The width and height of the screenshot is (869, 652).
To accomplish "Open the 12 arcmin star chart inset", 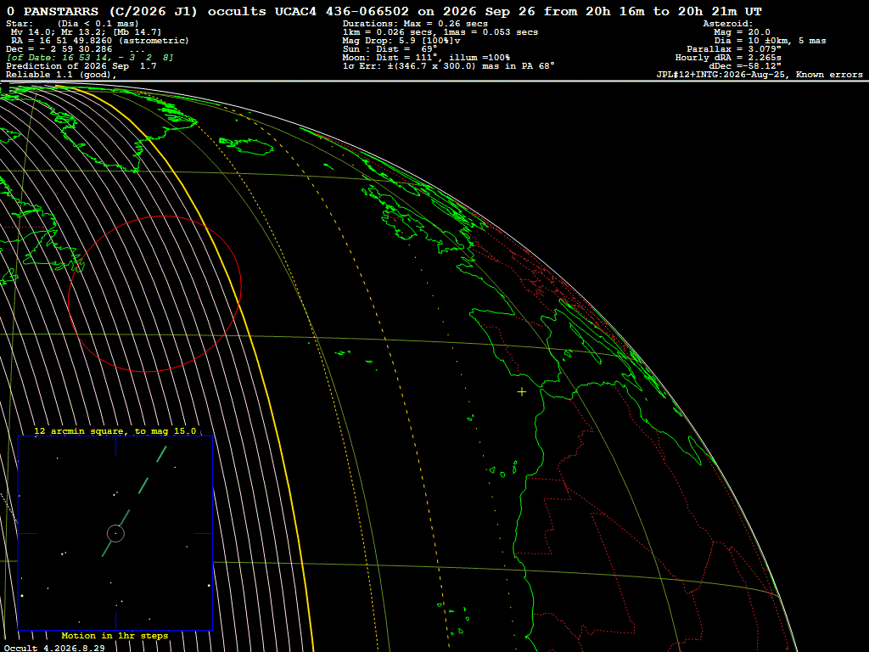I will (x=115, y=533).
